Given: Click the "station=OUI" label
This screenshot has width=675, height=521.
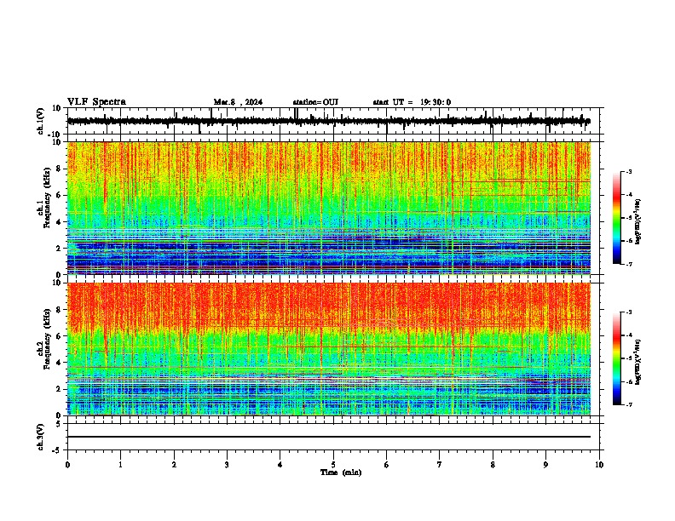Looking at the screenshot, I should pos(315,102).
